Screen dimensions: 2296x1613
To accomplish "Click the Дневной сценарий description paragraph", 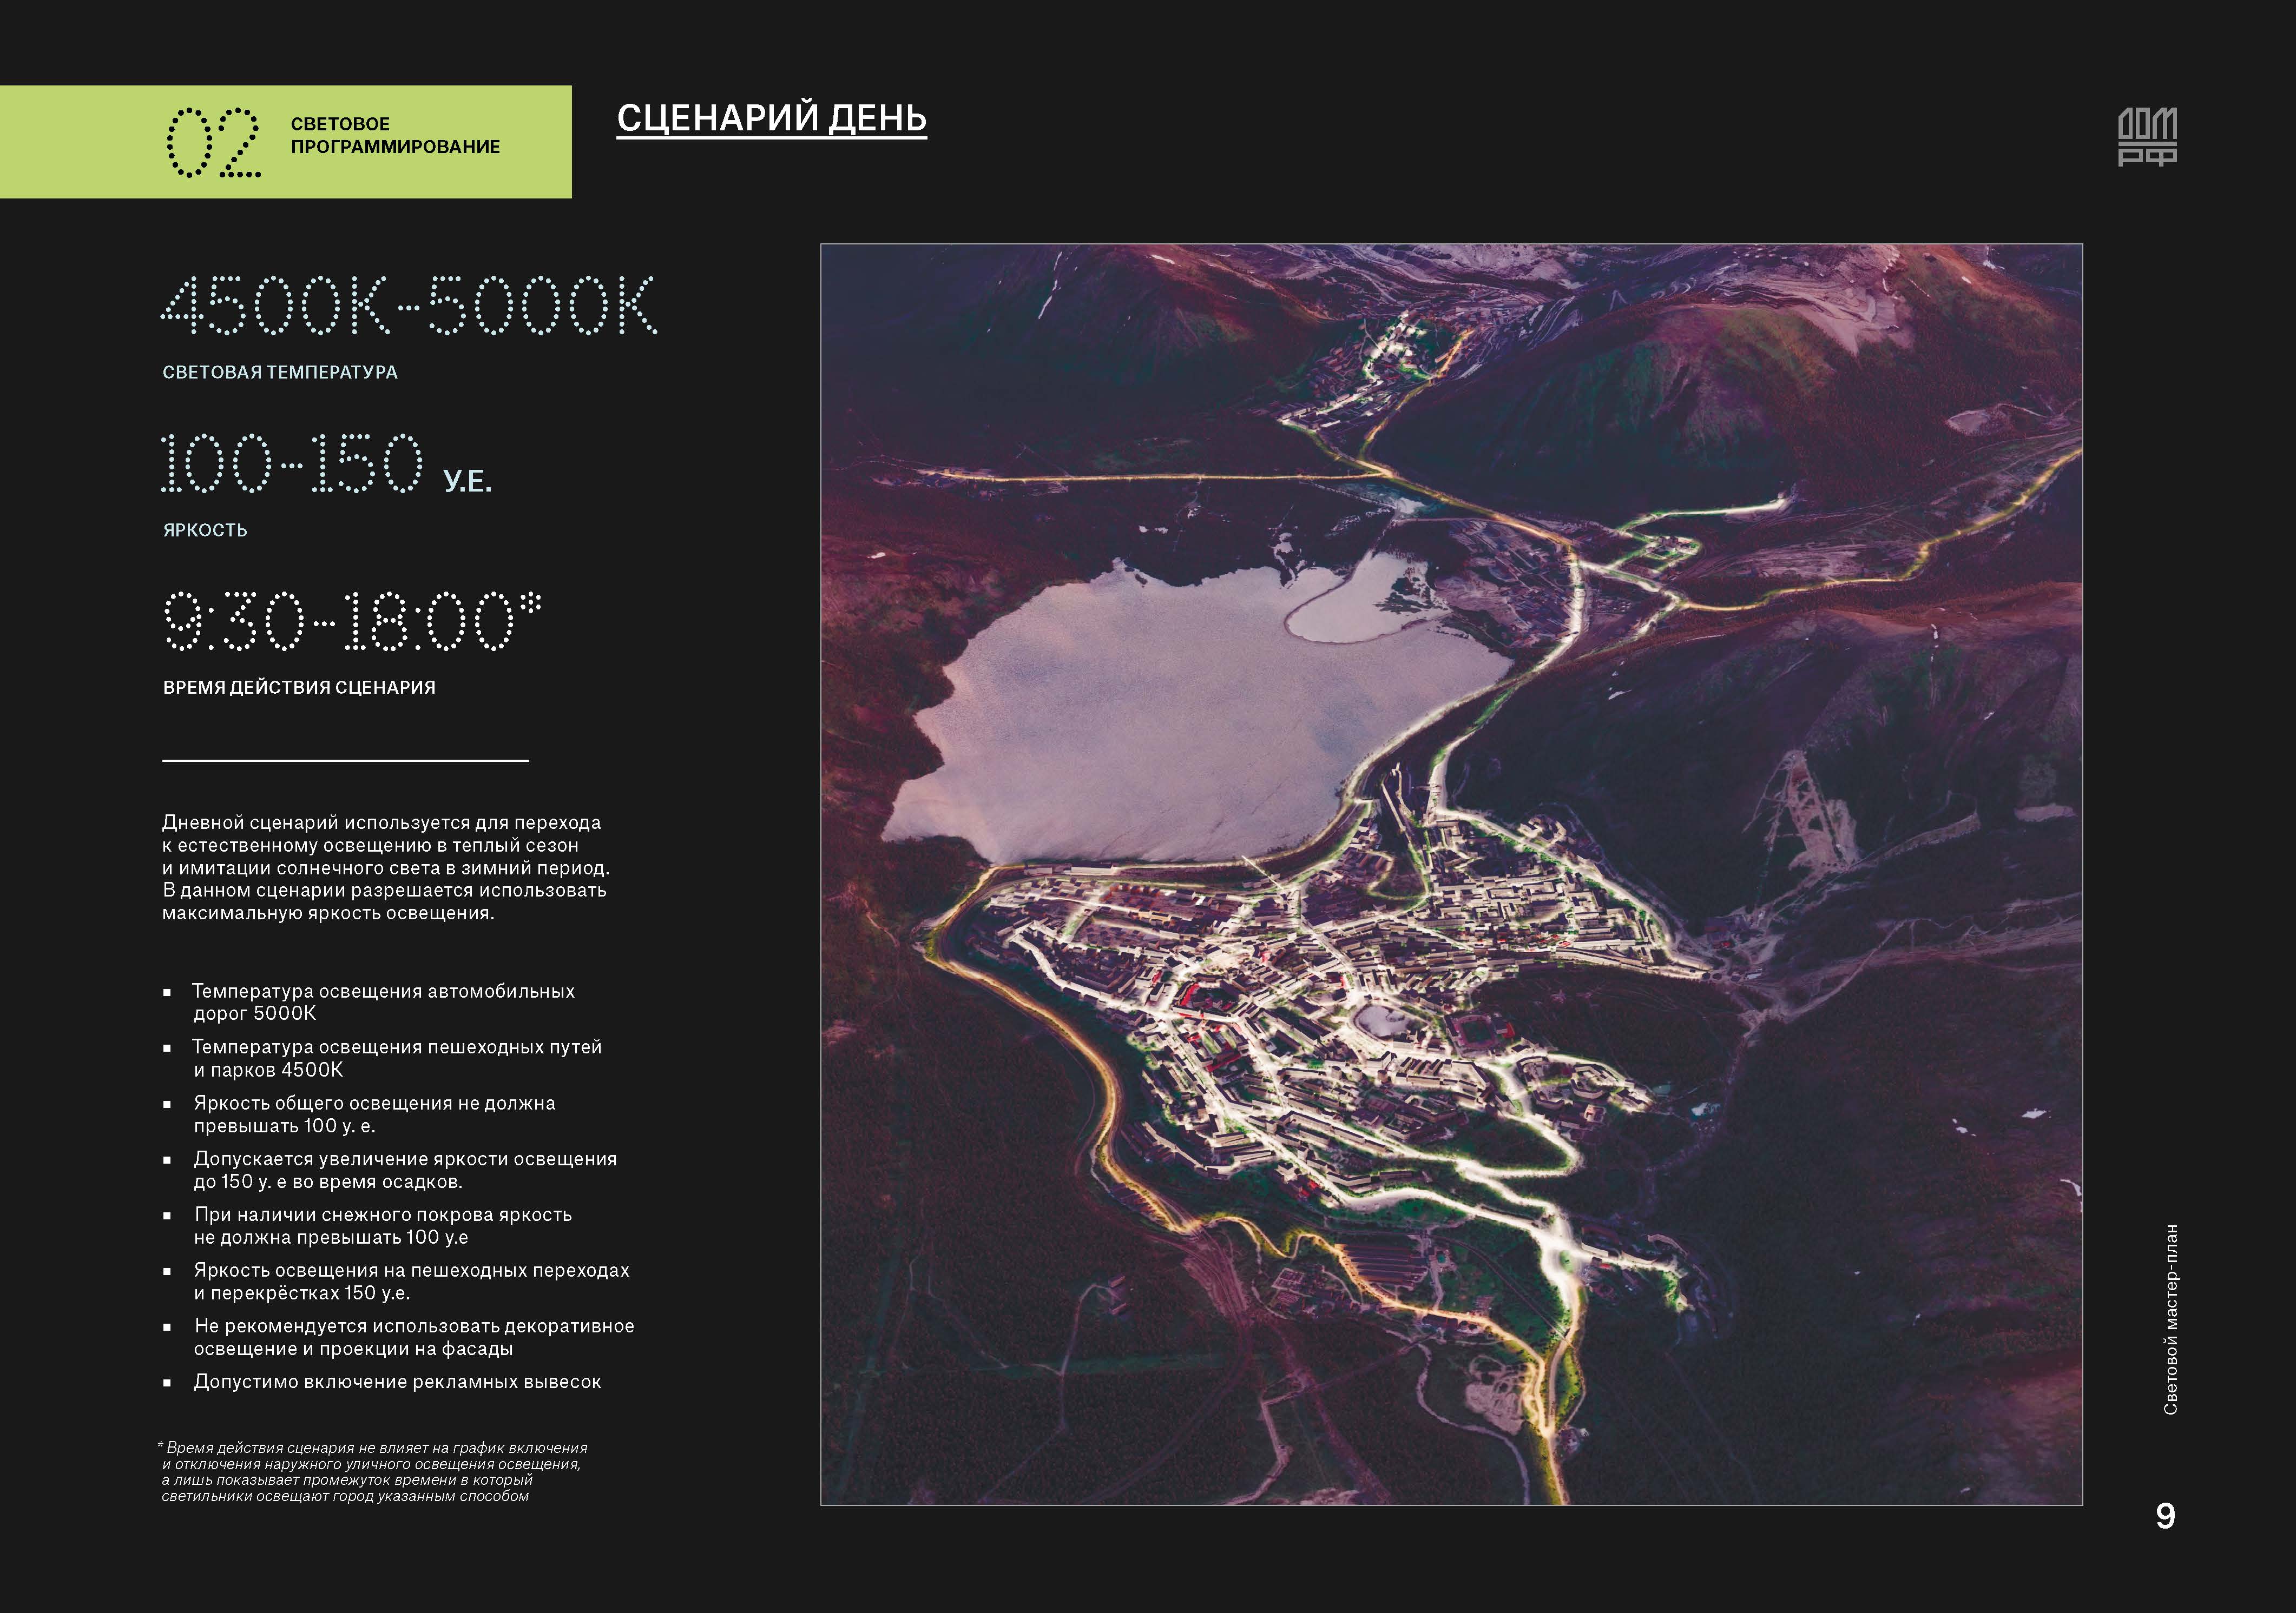I will (x=385, y=867).
